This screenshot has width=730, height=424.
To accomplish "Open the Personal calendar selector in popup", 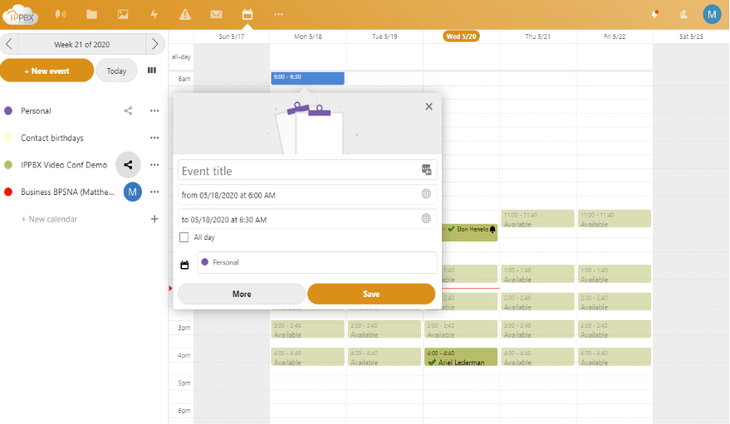I will pos(316,262).
